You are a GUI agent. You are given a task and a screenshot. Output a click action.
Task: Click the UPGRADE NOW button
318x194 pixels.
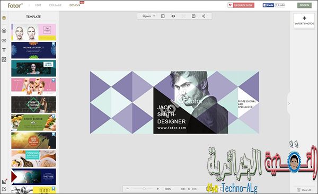241,5
